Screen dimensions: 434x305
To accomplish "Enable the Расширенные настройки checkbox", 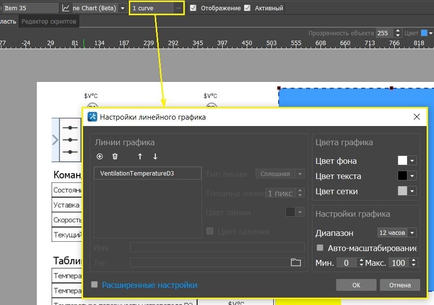I will pos(95,284).
